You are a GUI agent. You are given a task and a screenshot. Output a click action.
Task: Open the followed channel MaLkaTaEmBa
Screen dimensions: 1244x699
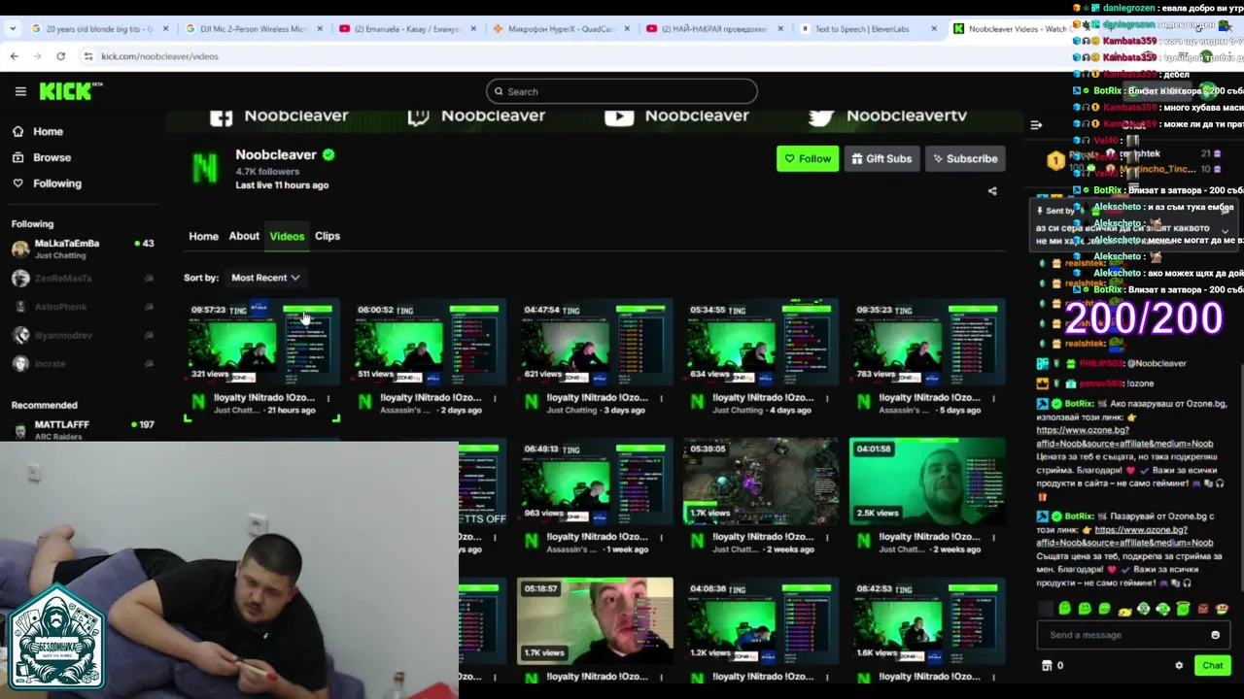[x=82, y=249]
